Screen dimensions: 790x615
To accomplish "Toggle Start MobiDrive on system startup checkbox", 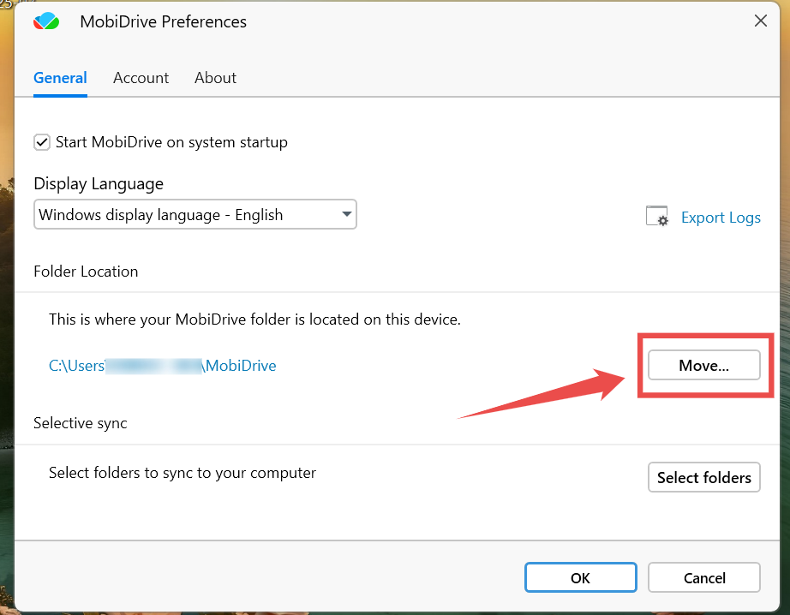I will pos(42,142).
